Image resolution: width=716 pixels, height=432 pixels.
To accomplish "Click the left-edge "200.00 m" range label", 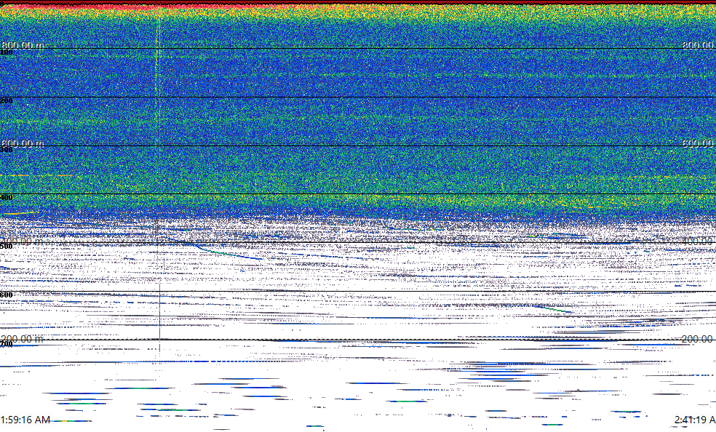I will point(23,339).
